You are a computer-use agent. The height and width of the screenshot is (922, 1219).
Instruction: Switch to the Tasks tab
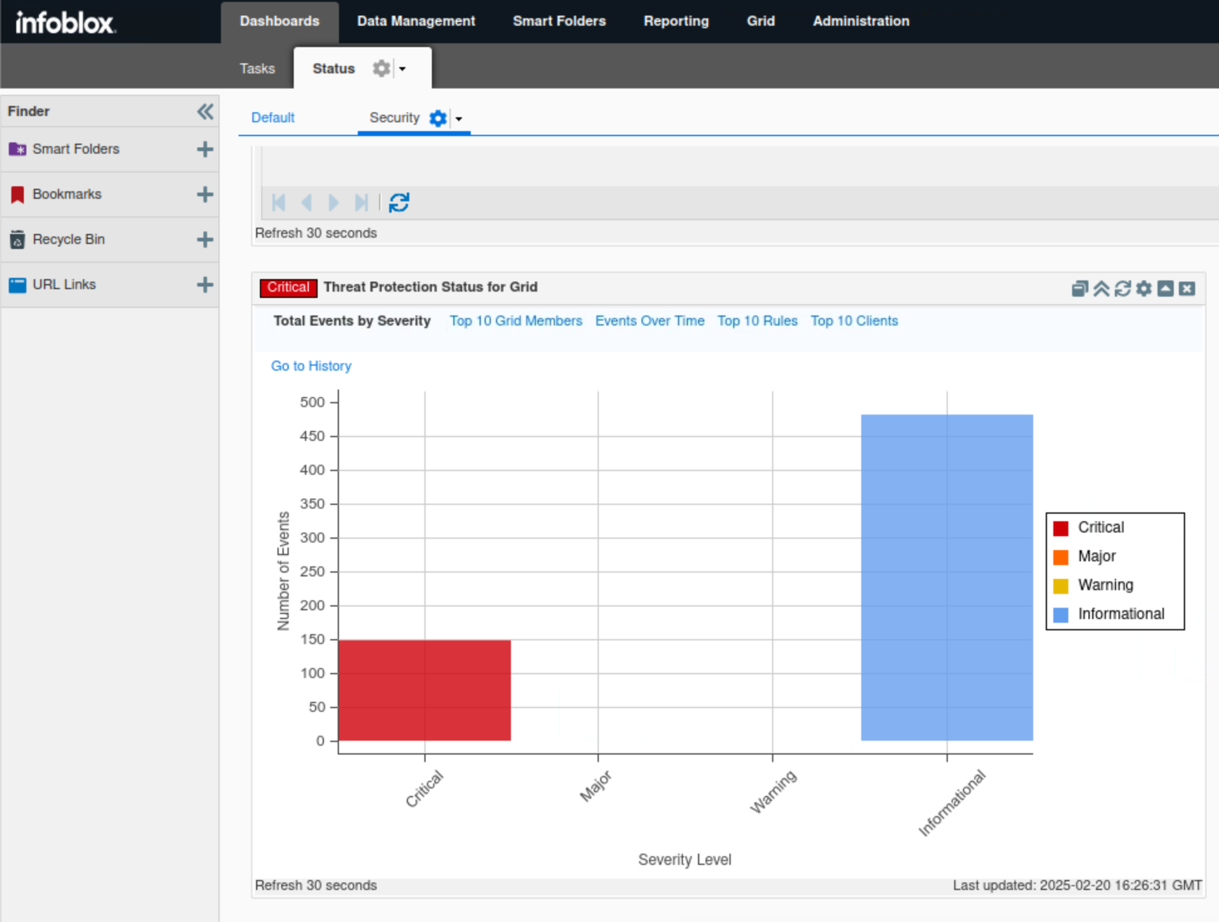coord(257,68)
